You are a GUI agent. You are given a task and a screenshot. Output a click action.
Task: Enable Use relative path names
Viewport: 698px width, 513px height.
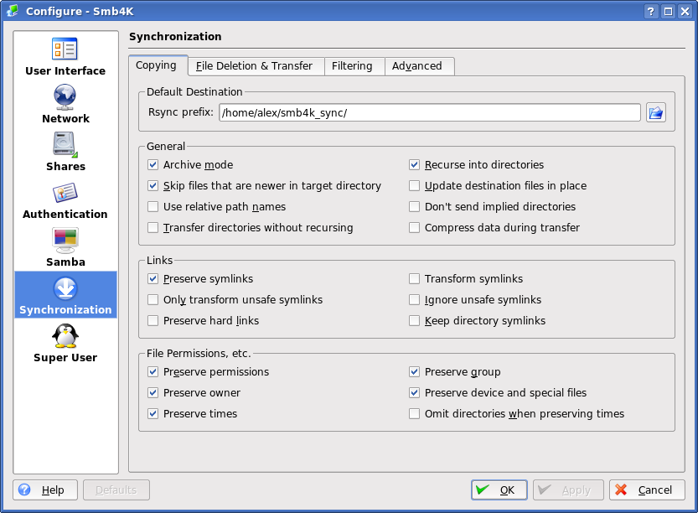tap(153, 206)
